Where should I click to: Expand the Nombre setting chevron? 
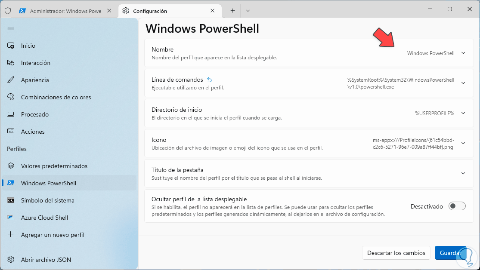463,53
